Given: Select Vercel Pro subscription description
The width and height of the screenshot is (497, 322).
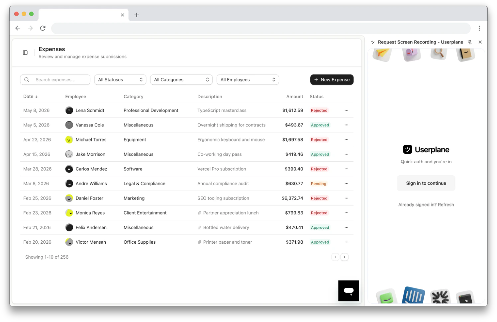Looking at the screenshot, I should point(222,169).
